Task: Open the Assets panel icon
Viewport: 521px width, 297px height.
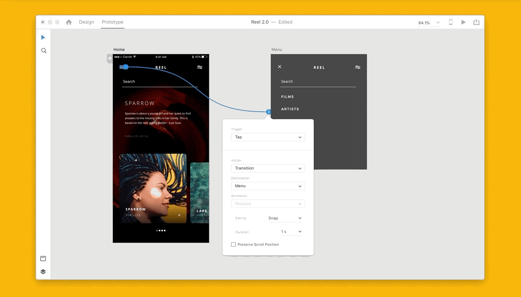Action: tap(43, 259)
